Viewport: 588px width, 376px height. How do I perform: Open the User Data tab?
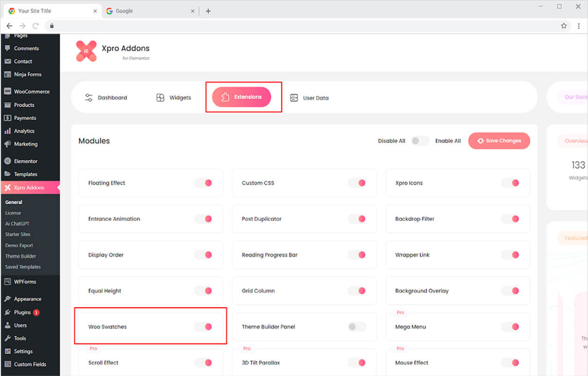[309, 98]
